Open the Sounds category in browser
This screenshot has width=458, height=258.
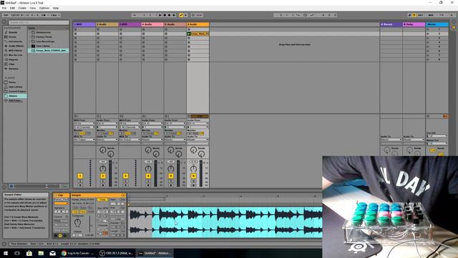tap(13, 32)
